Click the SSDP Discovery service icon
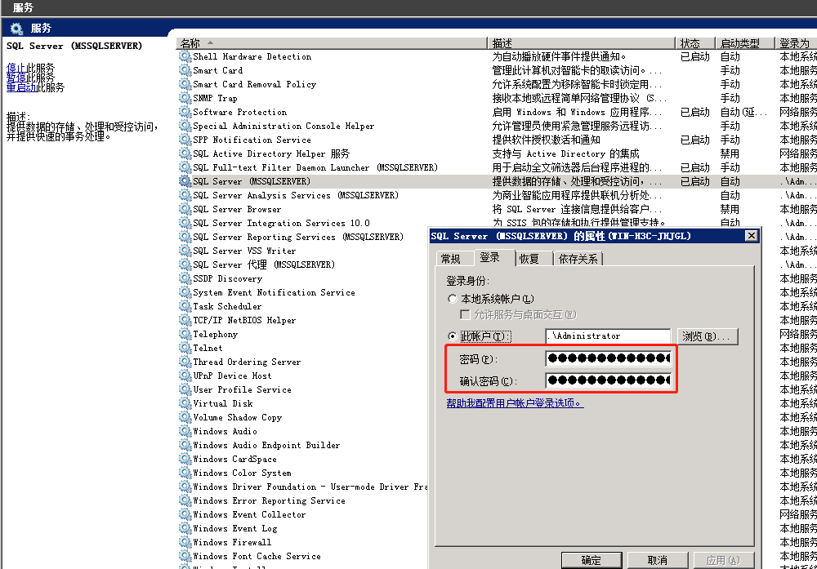 pos(185,278)
